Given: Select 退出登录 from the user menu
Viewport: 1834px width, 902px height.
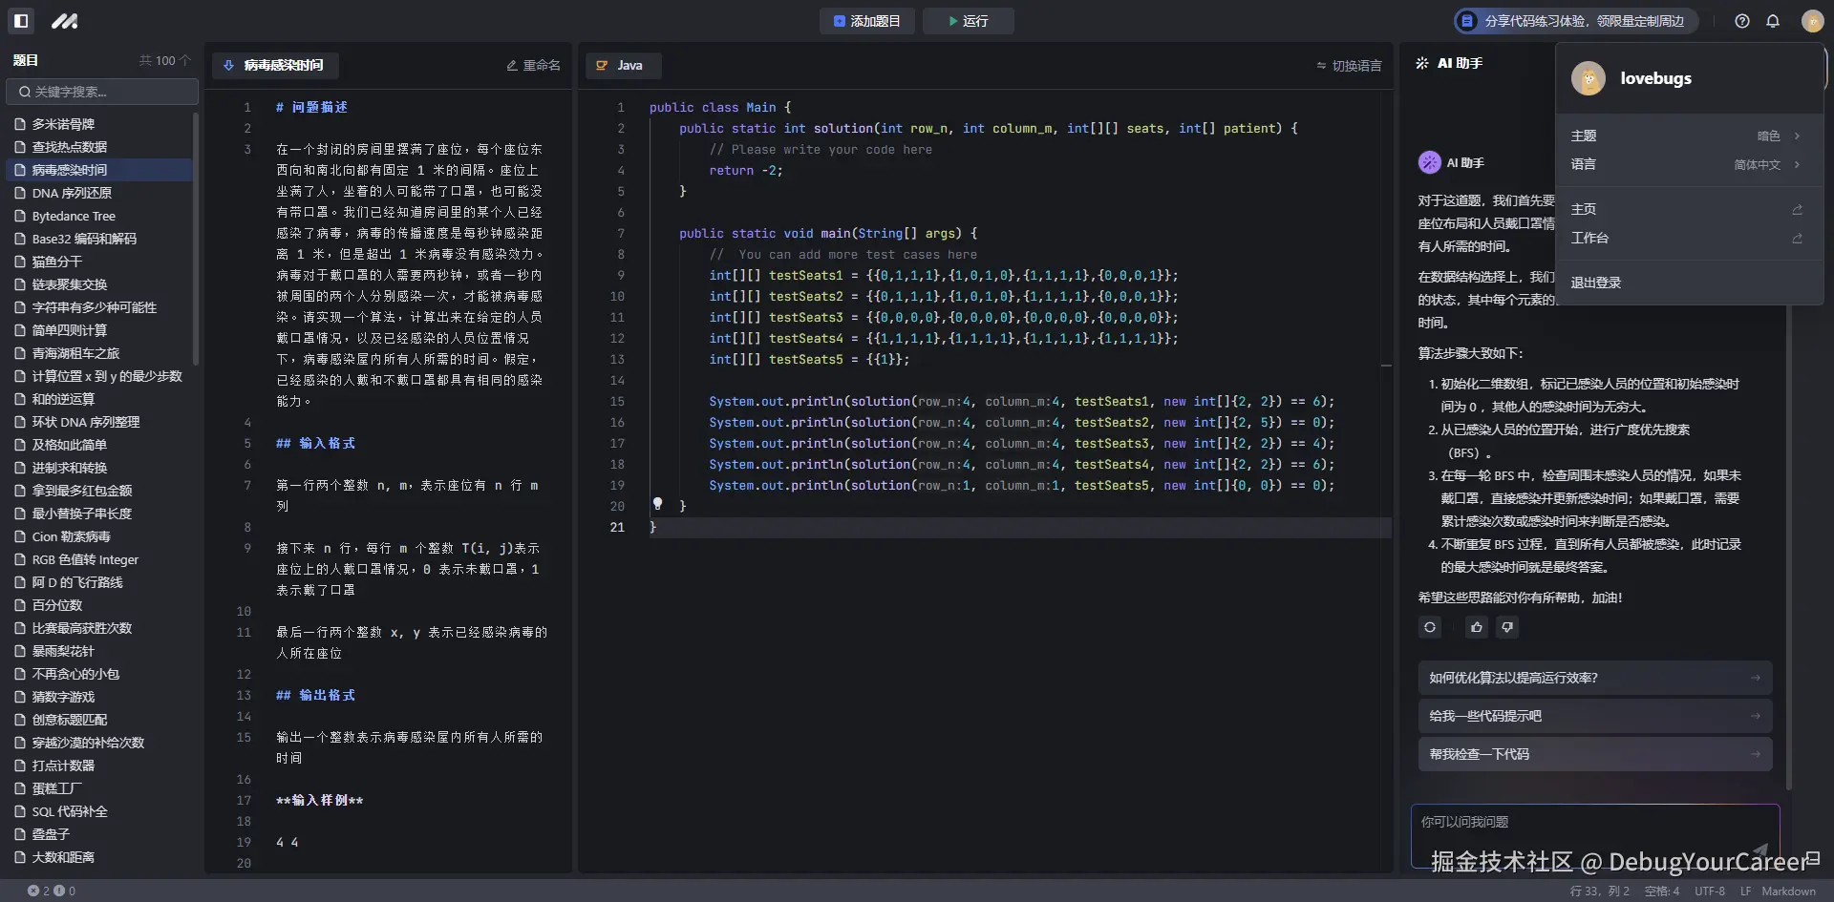Looking at the screenshot, I should tap(1596, 282).
